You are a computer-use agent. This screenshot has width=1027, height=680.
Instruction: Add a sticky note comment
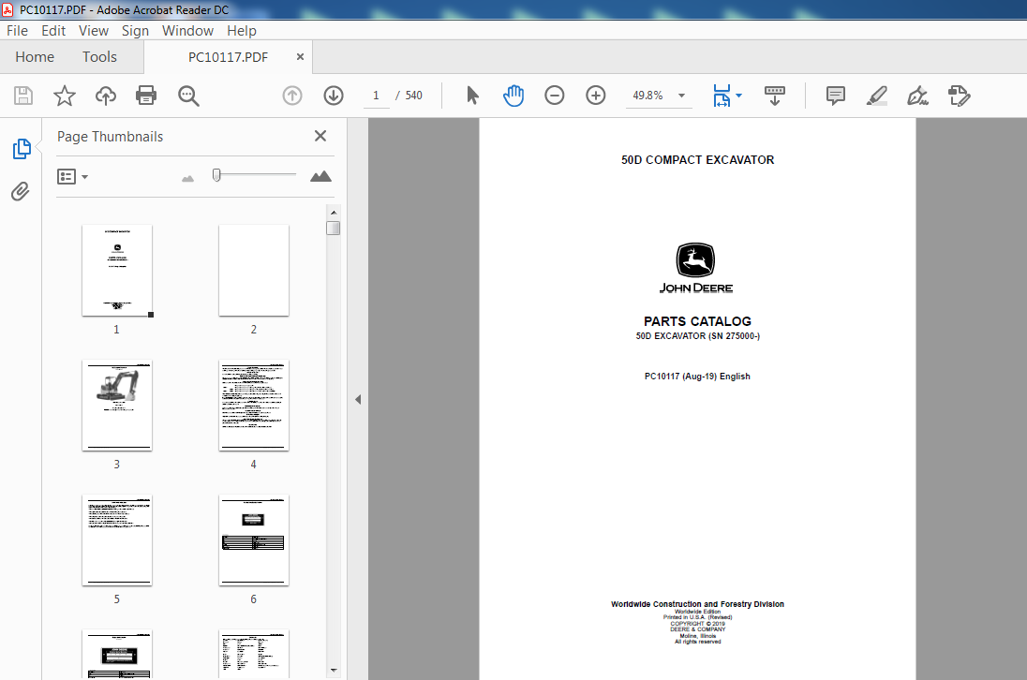click(836, 96)
